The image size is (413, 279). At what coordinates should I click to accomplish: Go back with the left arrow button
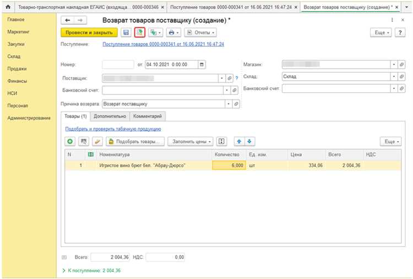(67, 20)
